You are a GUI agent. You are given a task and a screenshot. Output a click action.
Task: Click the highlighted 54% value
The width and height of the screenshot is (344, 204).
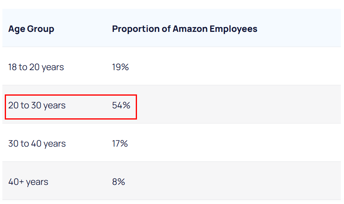tap(121, 106)
